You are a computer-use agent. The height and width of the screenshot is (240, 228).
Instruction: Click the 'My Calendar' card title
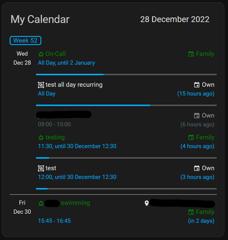[x=40, y=19]
